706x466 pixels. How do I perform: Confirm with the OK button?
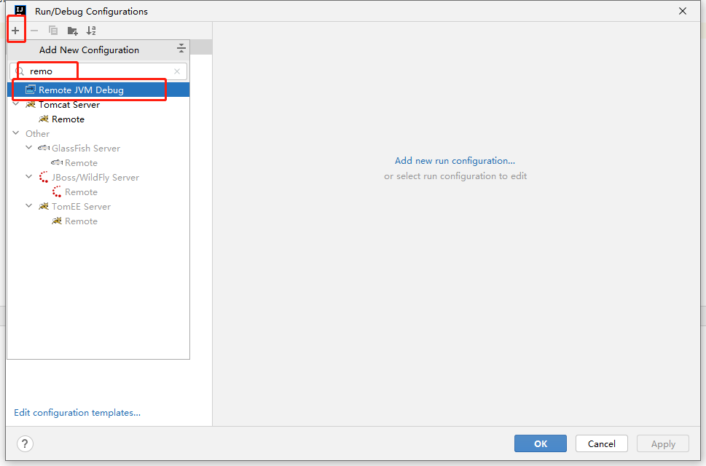click(x=541, y=443)
